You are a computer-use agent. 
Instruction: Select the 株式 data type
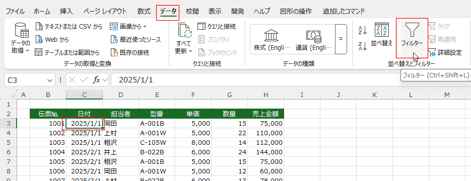click(272, 39)
